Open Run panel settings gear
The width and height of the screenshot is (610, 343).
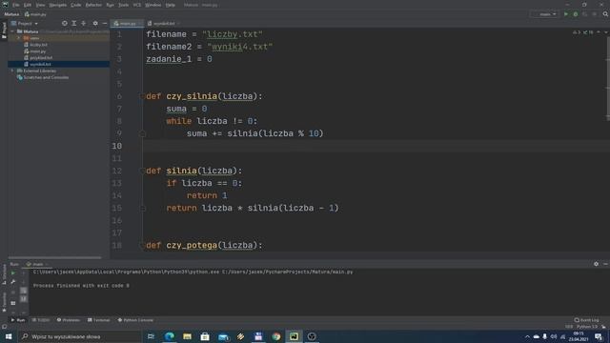596,264
